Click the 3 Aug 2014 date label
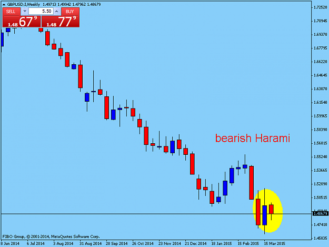 63,244
